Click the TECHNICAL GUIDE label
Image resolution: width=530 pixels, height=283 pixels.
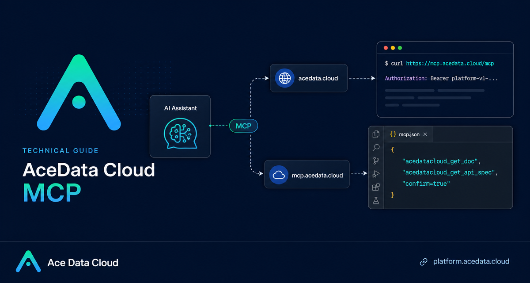pos(61,151)
